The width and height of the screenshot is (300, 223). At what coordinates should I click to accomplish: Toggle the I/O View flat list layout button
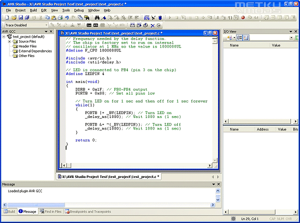click(x=246, y=37)
